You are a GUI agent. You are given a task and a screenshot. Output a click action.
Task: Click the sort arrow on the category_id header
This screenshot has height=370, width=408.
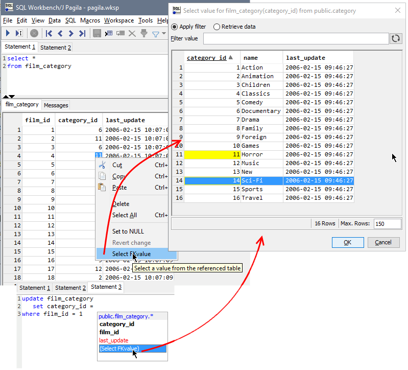coord(230,58)
